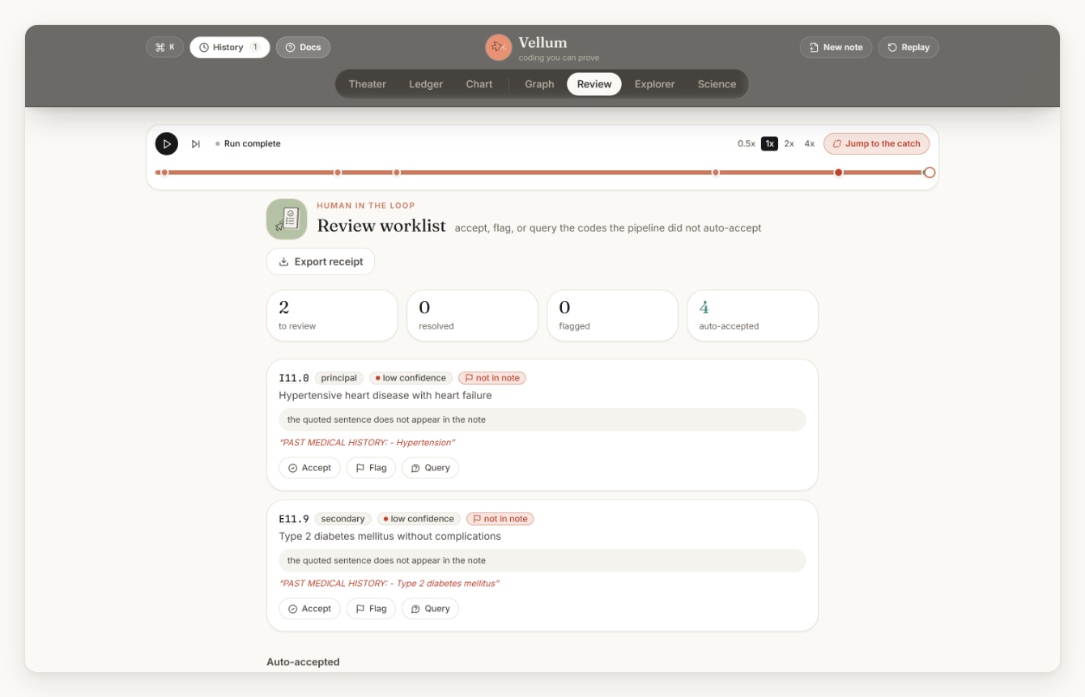Set playback speed to 4x
This screenshot has height=697, width=1085.
[810, 144]
